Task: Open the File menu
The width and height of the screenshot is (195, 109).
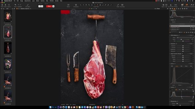Action: coord(14,1)
